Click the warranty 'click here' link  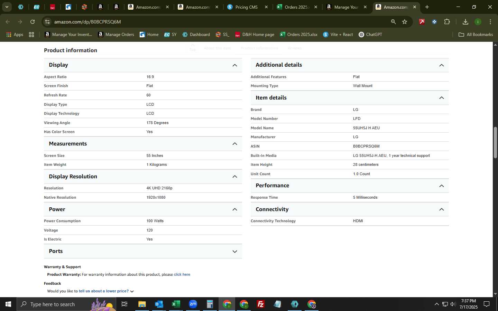(x=182, y=275)
